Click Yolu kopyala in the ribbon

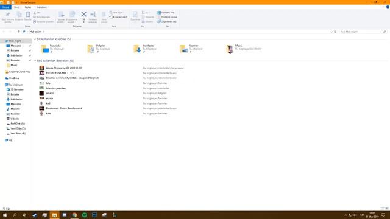click(x=41, y=17)
